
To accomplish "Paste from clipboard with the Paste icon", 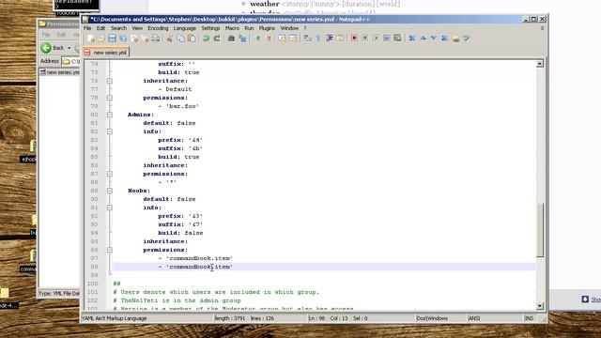I will [192, 38].
